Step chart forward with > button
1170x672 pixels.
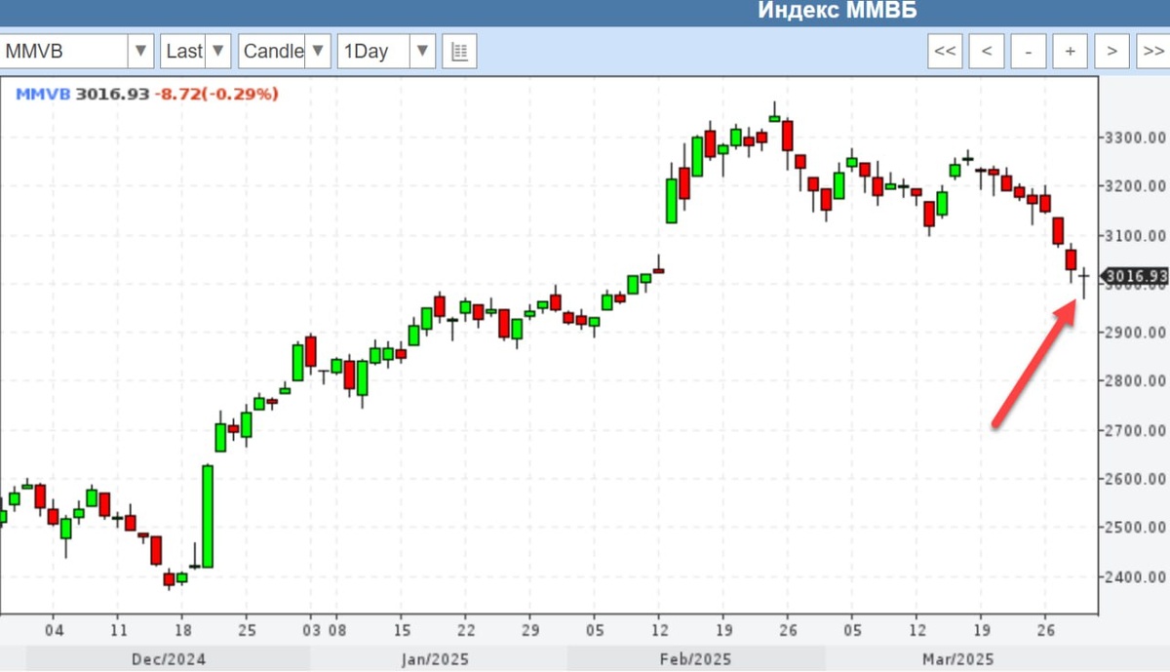(1112, 51)
